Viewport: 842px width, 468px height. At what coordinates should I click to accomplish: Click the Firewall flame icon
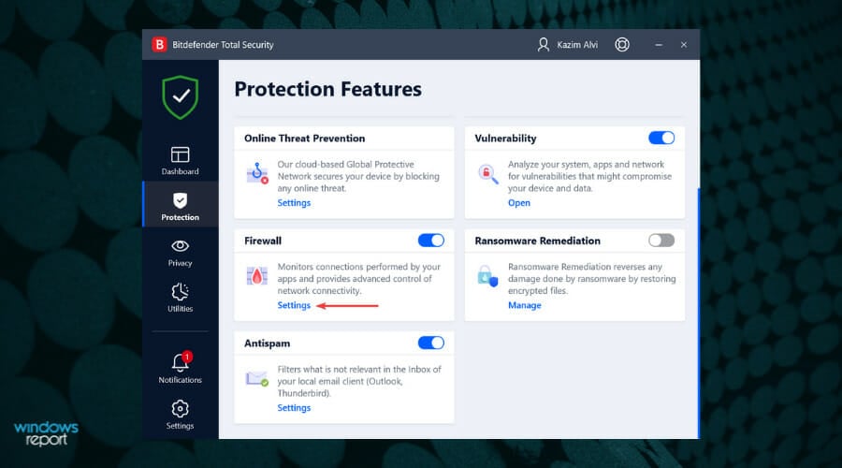point(257,275)
